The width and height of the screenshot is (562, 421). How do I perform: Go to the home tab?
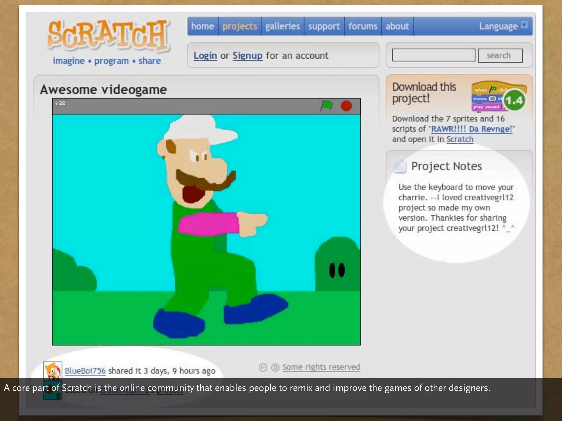click(203, 26)
